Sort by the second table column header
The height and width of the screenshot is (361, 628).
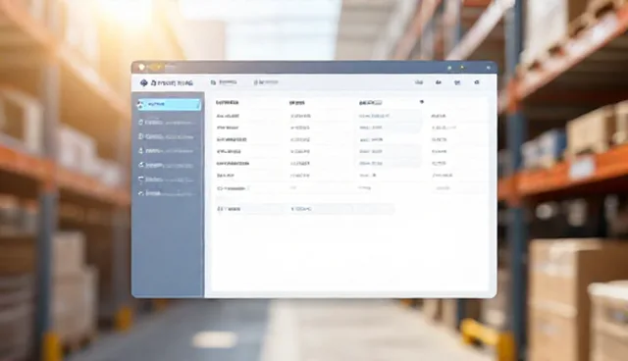296,103
